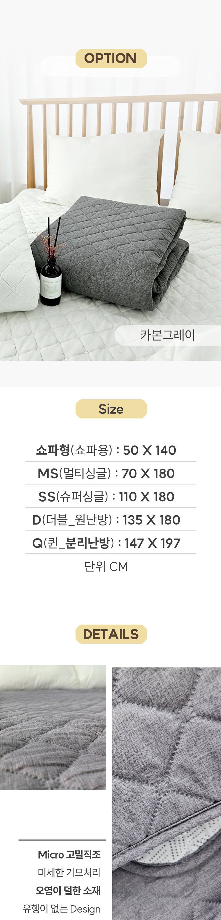Viewport: 221px width, 920px height.
Task: Click the DETAILS heading badge
Action: (x=111, y=634)
